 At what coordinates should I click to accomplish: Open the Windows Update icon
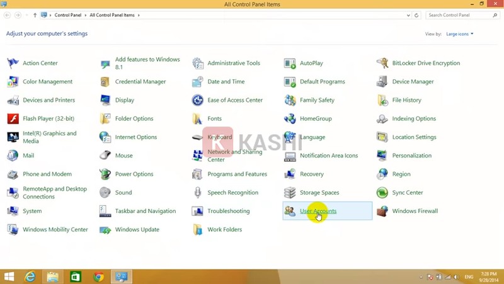(105, 230)
